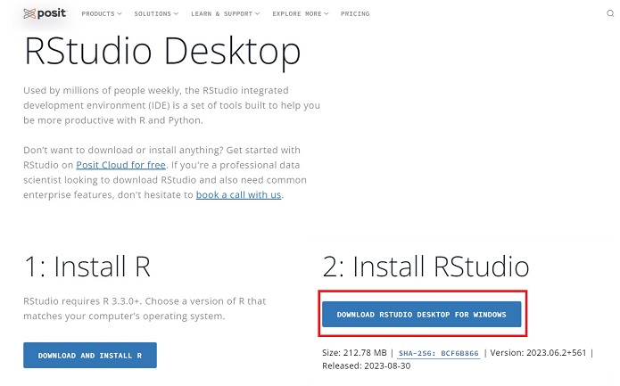Click the RStudio IDE description paragraph
Image resolution: width=620 pixels, height=386 pixels.
(x=171, y=106)
